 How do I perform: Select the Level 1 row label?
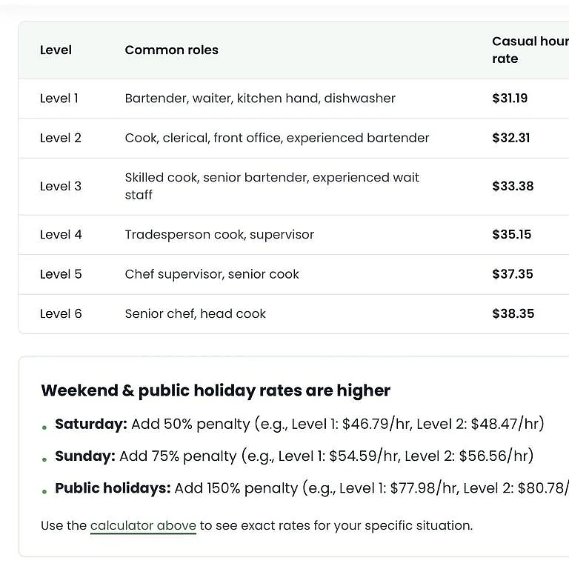pos(59,99)
